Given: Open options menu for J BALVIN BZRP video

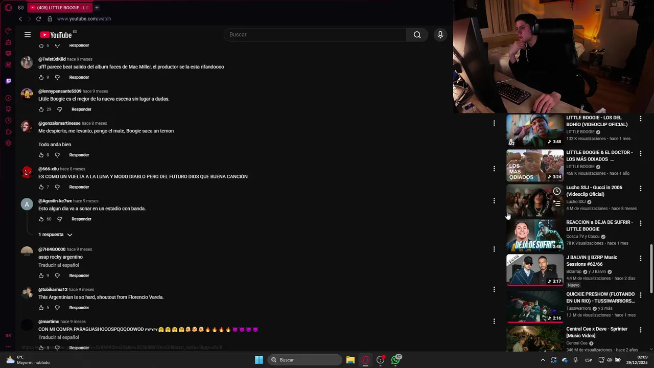Looking at the screenshot, I should pos(641,259).
